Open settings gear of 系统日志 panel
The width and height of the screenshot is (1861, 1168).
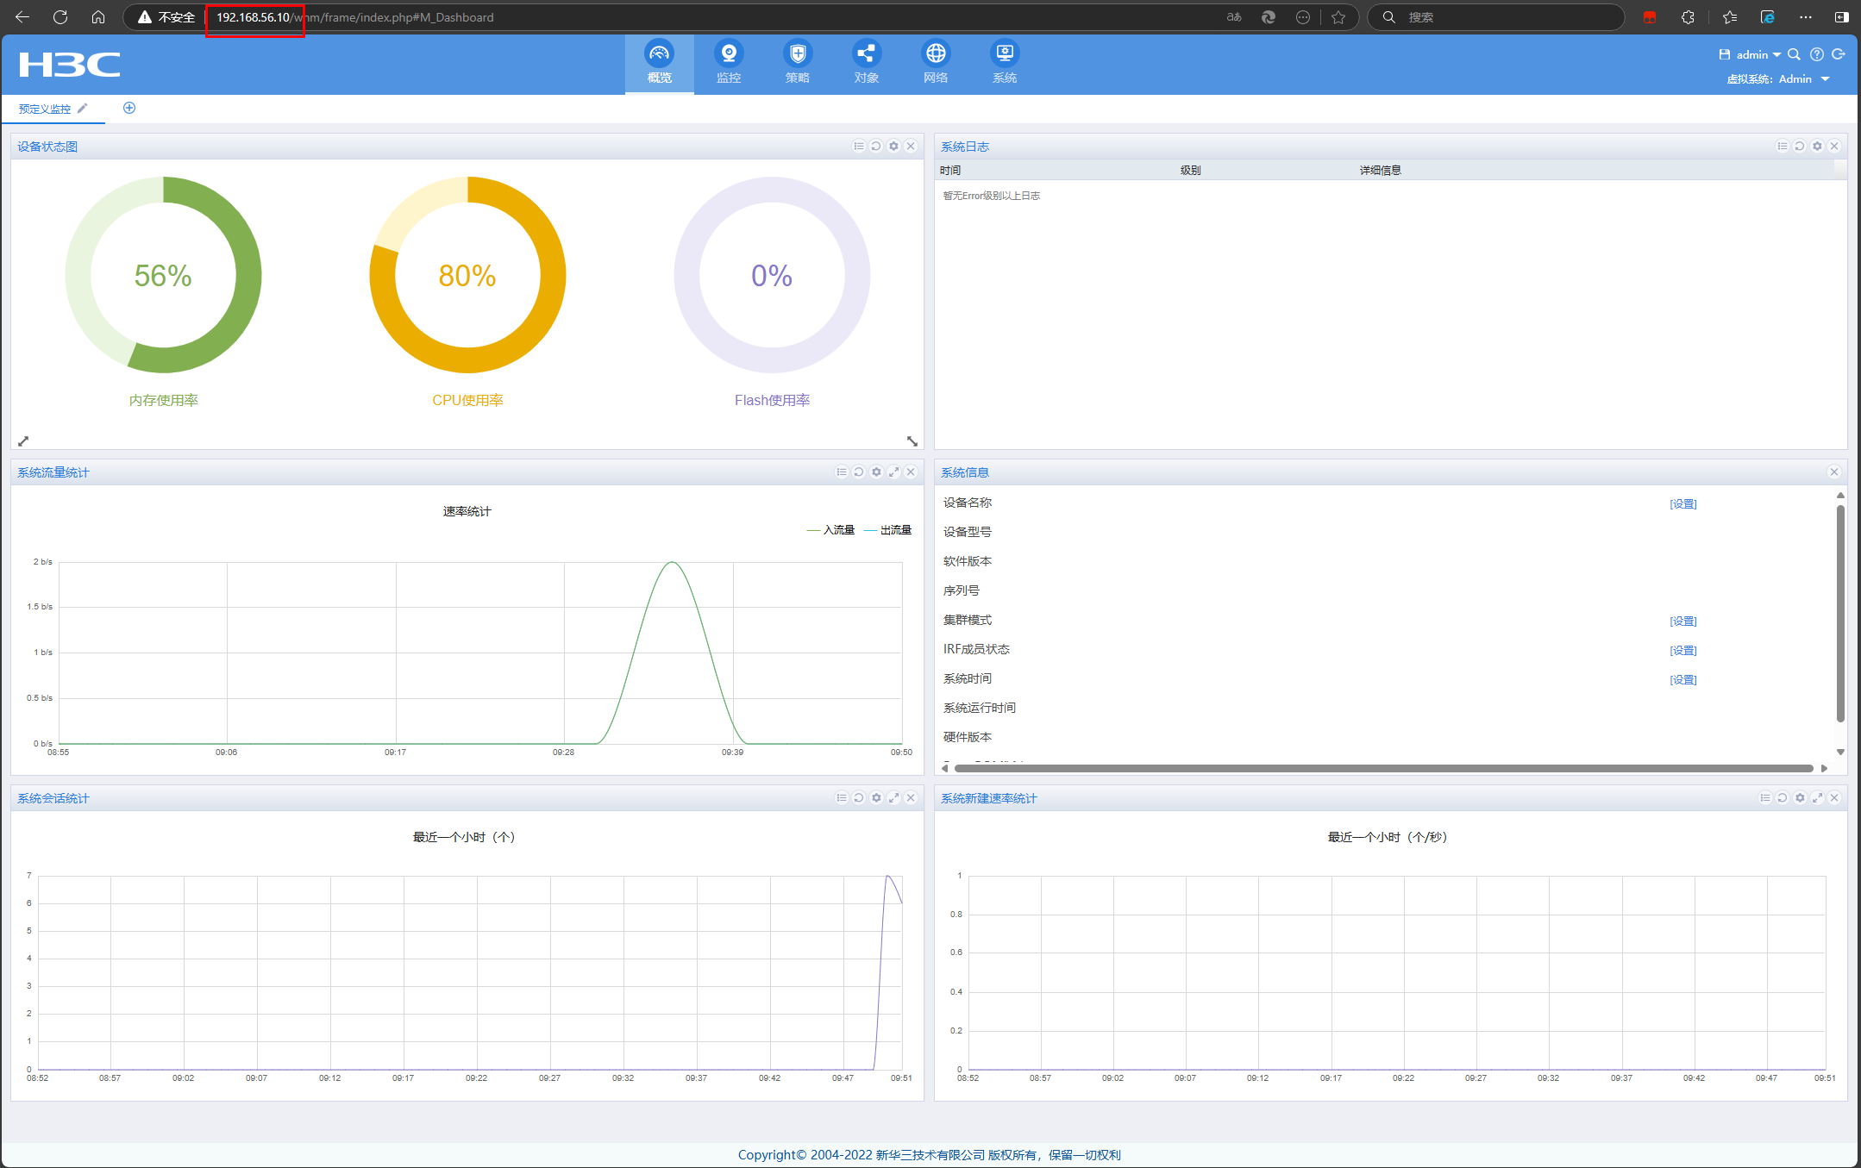click(x=1817, y=147)
